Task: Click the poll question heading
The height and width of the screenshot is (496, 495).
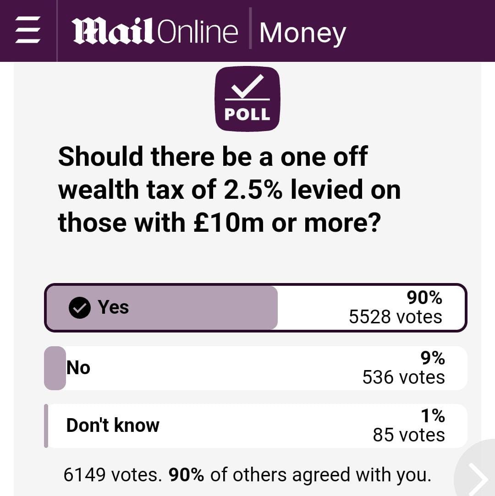Action: click(229, 190)
